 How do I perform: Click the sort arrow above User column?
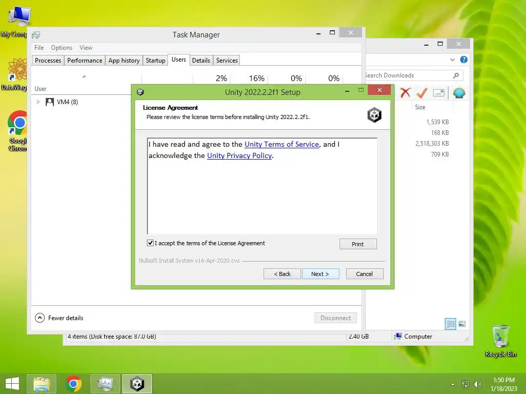coord(84,77)
